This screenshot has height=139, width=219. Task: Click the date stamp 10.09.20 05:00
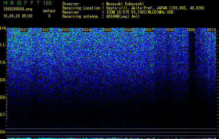18,16
